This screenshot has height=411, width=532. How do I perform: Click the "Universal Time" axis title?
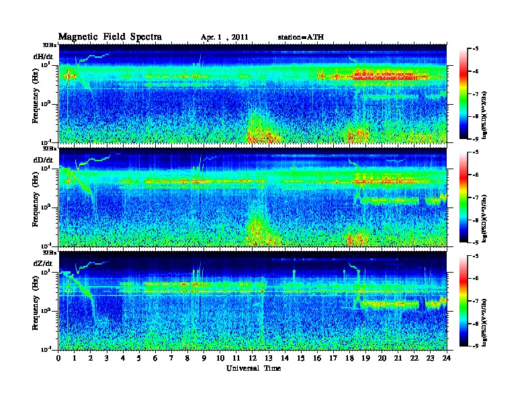(x=253, y=368)
